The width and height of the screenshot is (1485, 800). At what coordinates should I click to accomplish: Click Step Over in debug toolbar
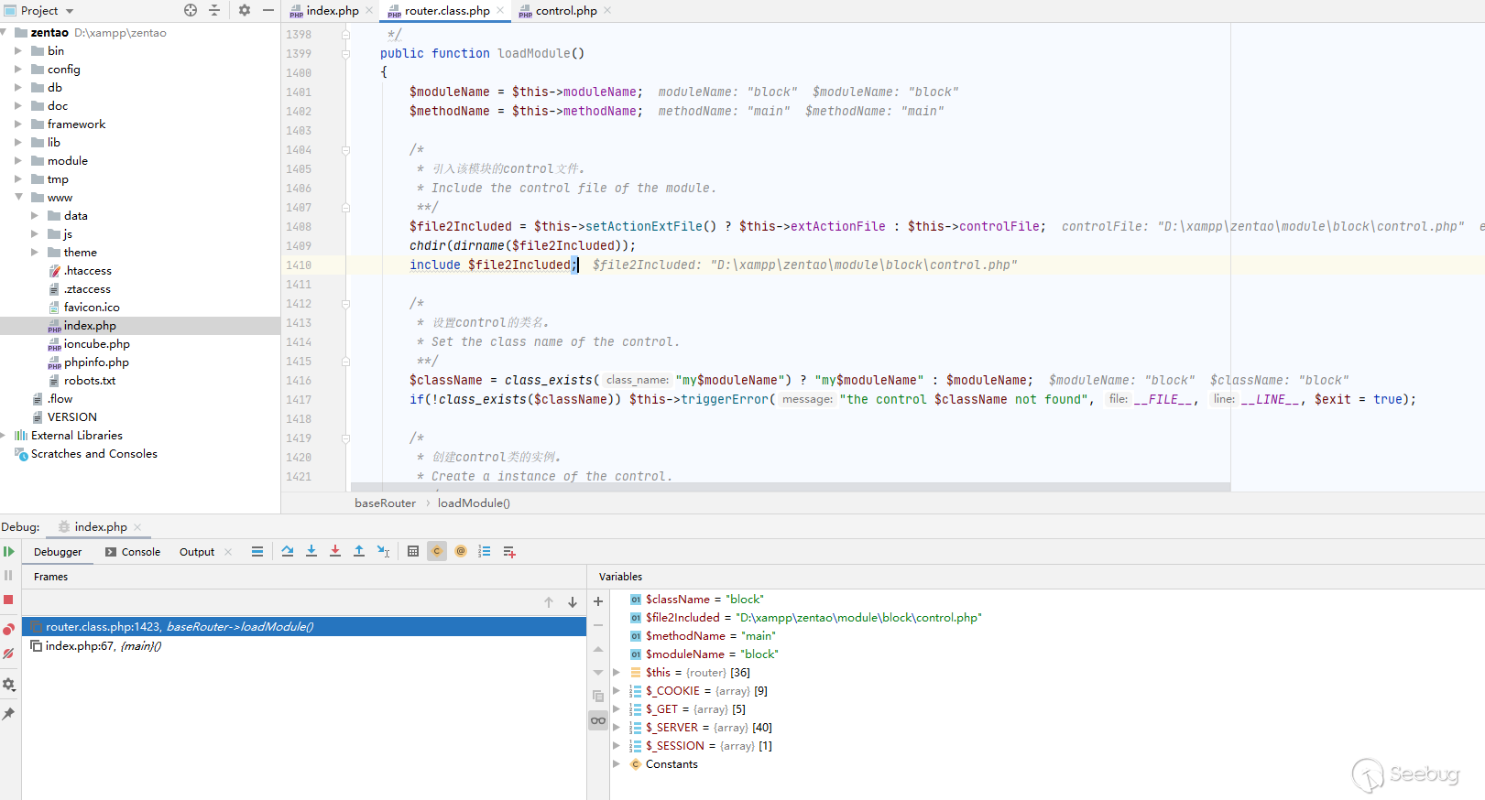(288, 551)
